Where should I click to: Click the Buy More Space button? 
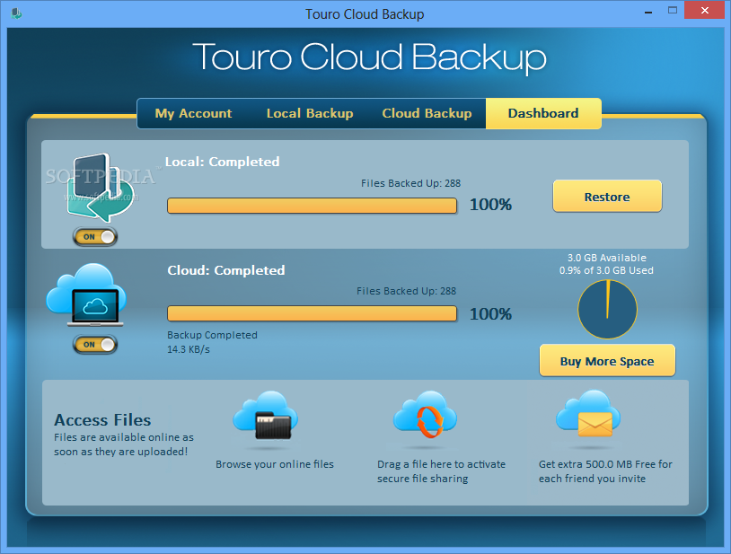tap(607, 361)
